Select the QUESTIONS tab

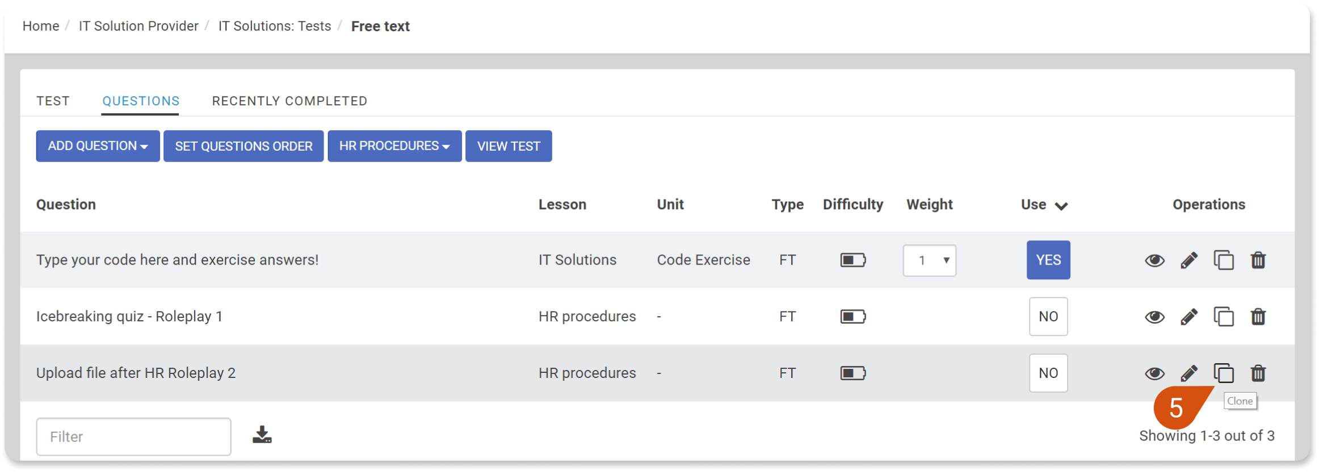pos(141,101)
